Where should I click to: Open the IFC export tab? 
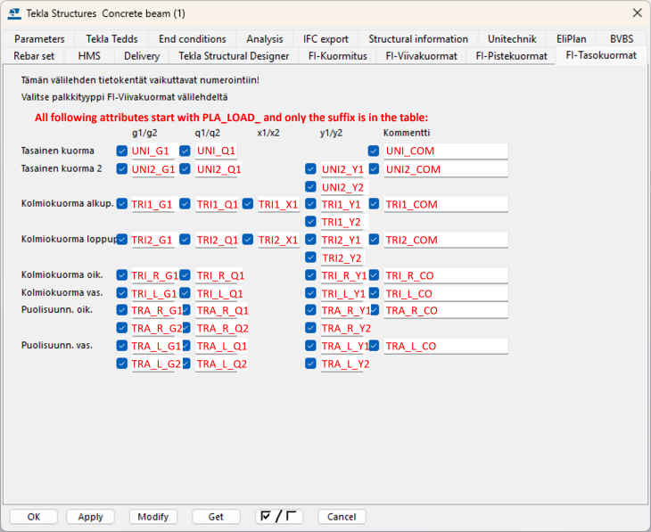click(x=325, y=39)
